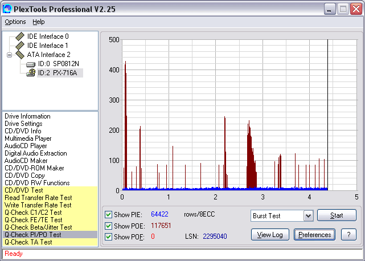Open CD/DVD RW Functions entry
This screenshot has height=261, width=365.
coord(37,183)
